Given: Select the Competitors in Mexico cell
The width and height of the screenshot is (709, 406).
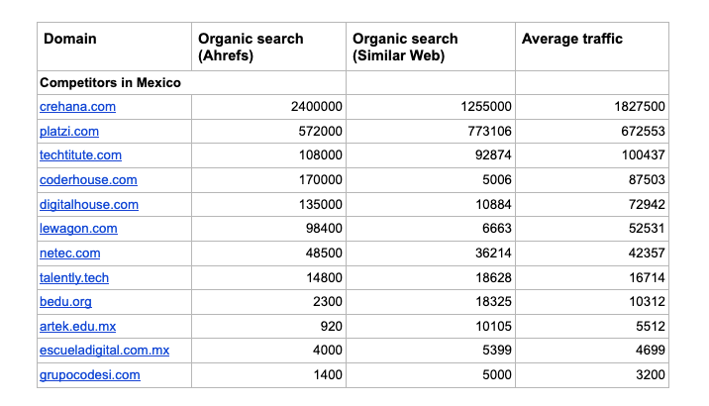Looking at the screenshot, I should 110,83.
